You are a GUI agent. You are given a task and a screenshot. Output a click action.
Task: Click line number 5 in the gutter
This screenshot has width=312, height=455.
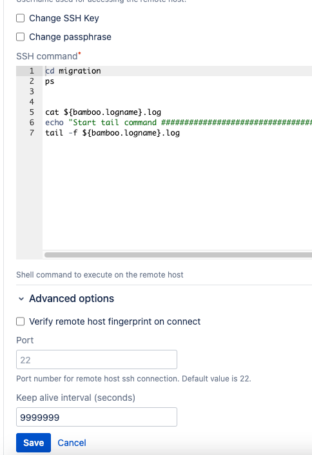pos(32,112)
